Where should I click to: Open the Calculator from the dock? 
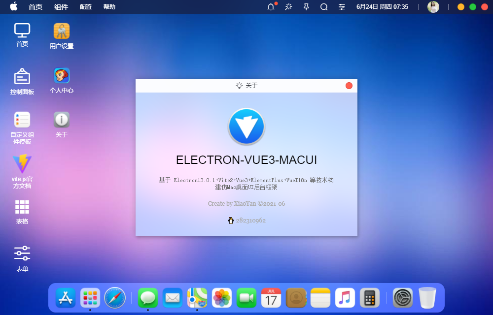pyautogui.click(x=370, y=298)
